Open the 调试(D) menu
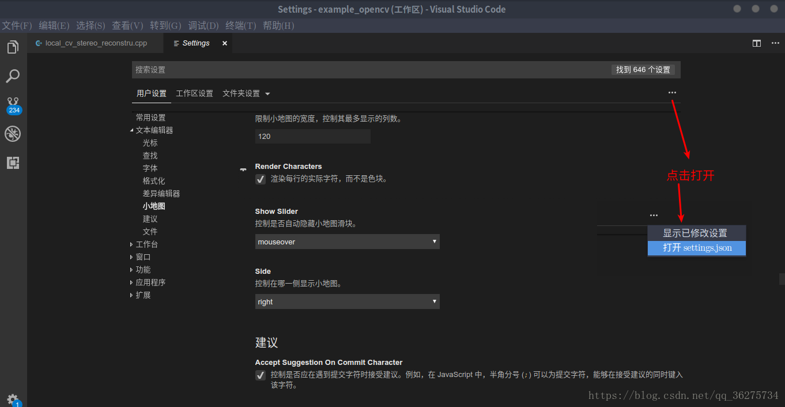 tap(203, 25)
